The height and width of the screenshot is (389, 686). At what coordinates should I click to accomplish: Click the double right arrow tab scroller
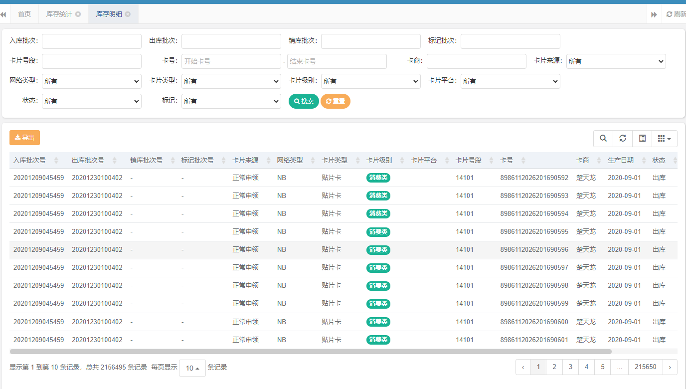tap(654, 14)
